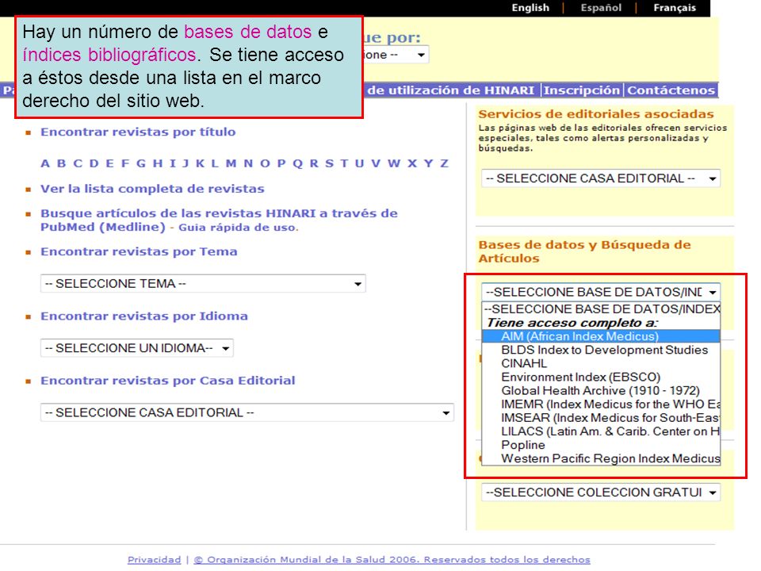Open the PubMed (Medline) article search link
This screenshot has width=761, height=571.
pos(219,220)
